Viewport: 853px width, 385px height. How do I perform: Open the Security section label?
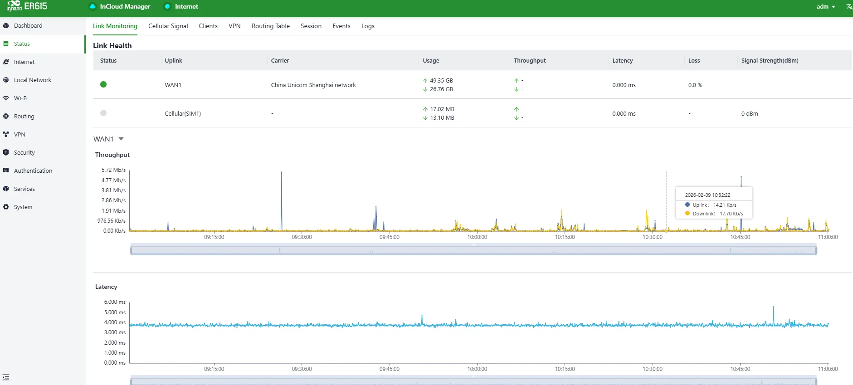coord(24,153)
